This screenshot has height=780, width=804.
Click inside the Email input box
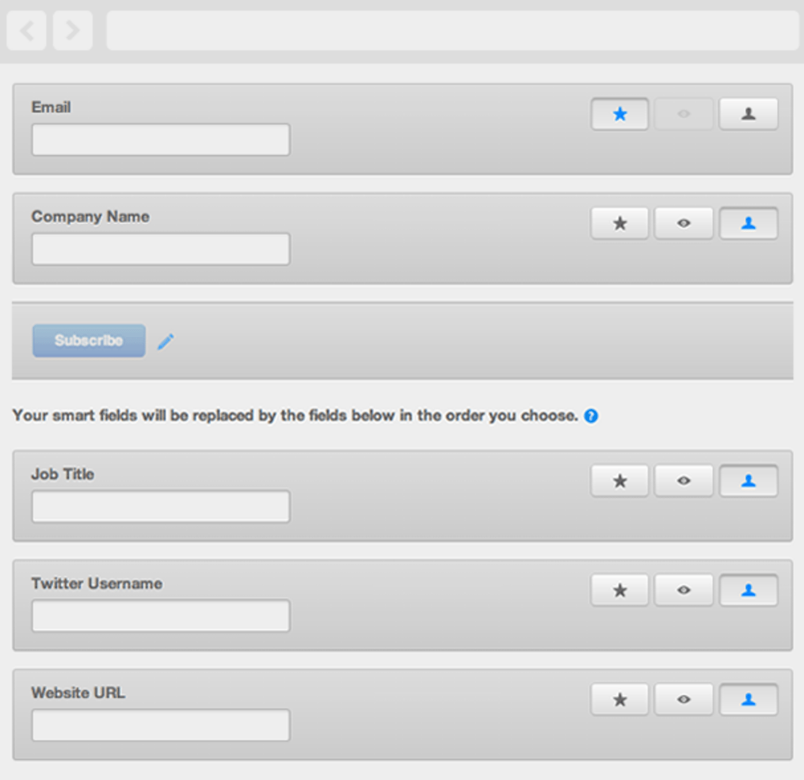(160, 139)
